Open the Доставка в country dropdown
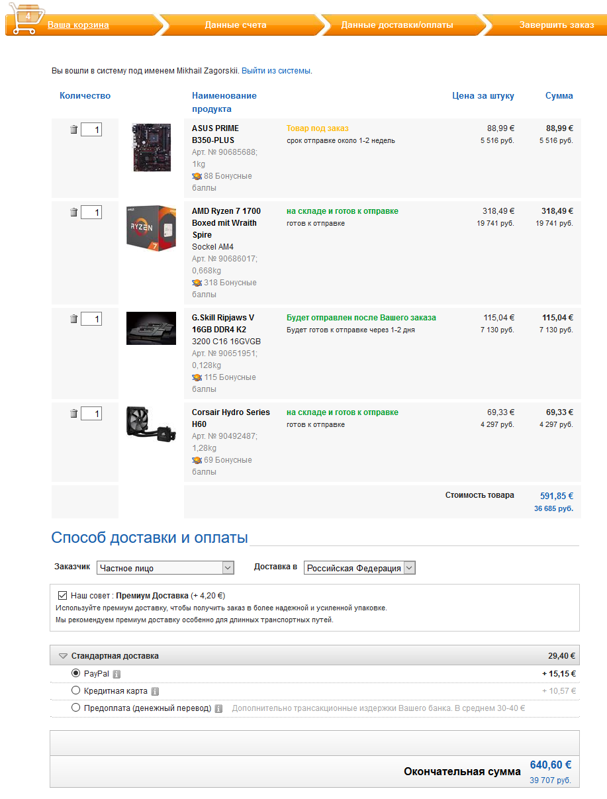This screenshot has width=607, height=799. pos(359,568)
